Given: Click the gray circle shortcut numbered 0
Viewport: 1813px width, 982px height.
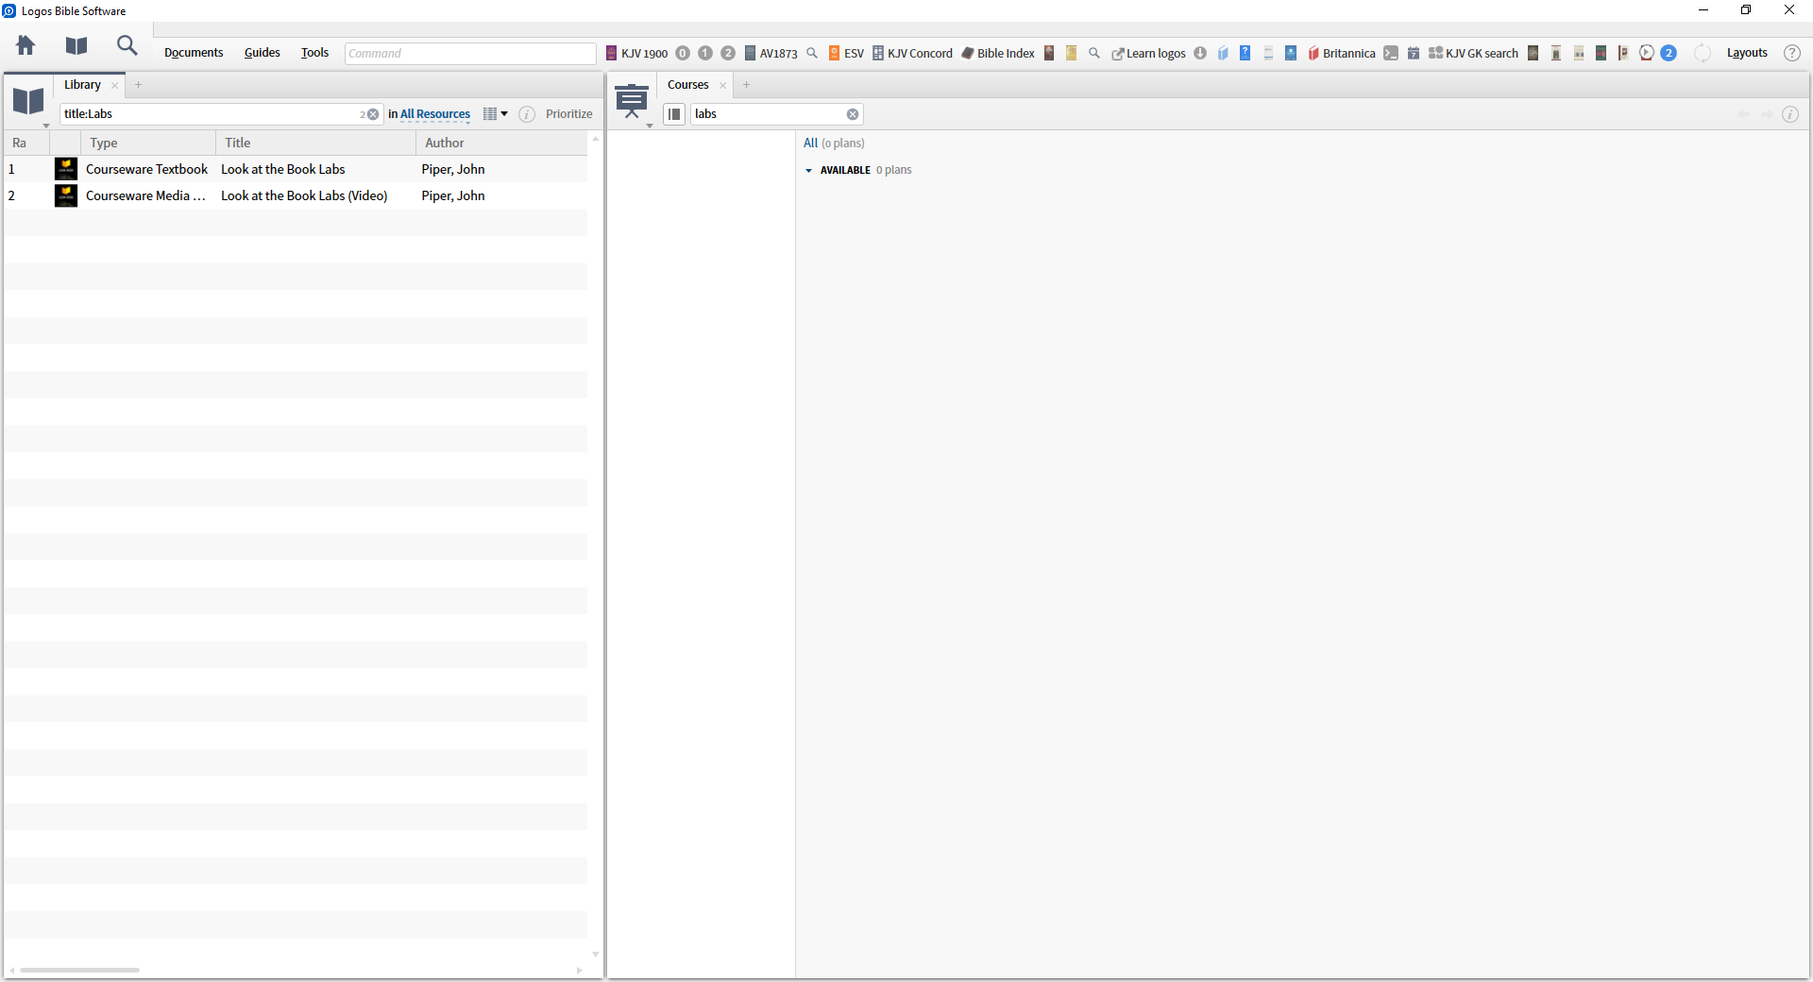Looking at the screenshot, I should point(683,53).
